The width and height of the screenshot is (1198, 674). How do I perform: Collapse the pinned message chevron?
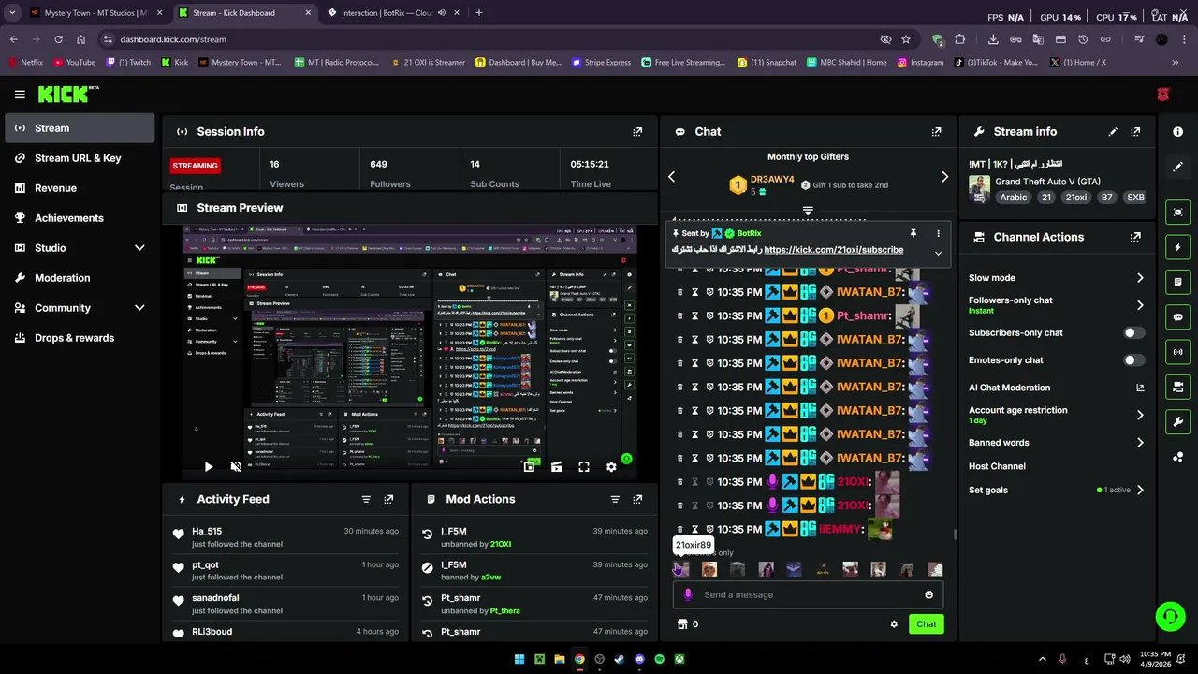(x=938, y=253)
